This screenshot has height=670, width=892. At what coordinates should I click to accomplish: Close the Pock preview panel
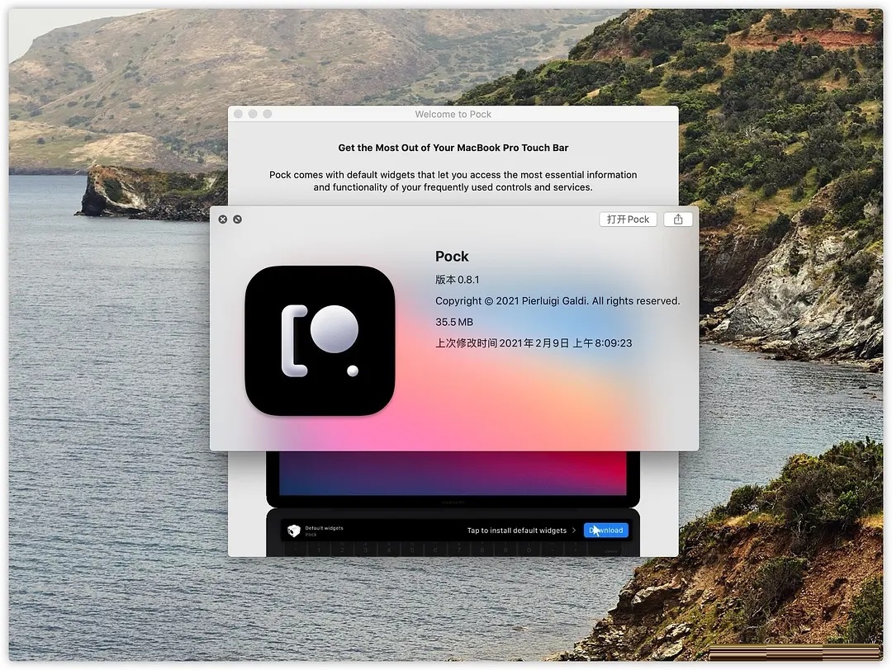pyautogui.click(x=223, y=219)
